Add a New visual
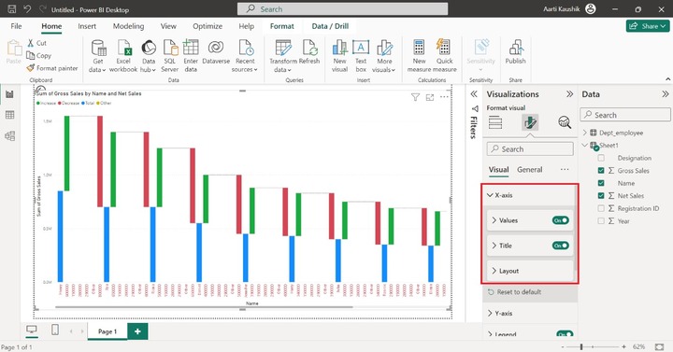The image size is (673, 352). (x=339, y=56)
